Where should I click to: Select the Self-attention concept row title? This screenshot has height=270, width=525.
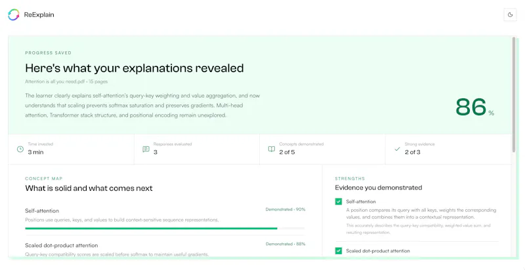tap(42, 211)
